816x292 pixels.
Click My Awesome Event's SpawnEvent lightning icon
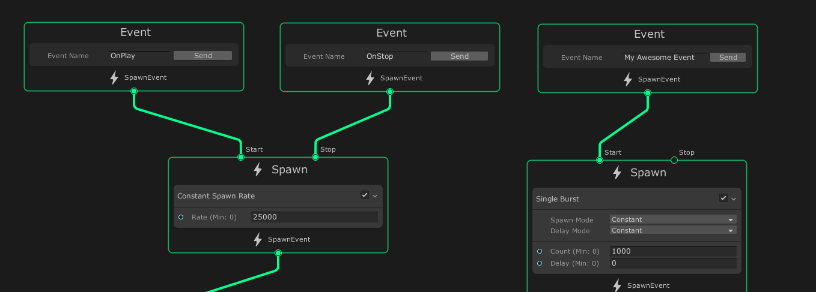pos(628,80)
